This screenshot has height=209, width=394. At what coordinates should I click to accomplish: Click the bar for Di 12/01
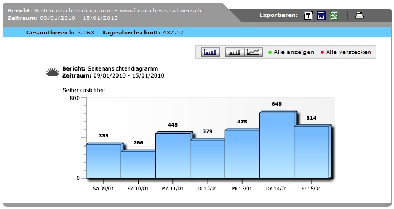pyautogui.click(x=208, y=159)
